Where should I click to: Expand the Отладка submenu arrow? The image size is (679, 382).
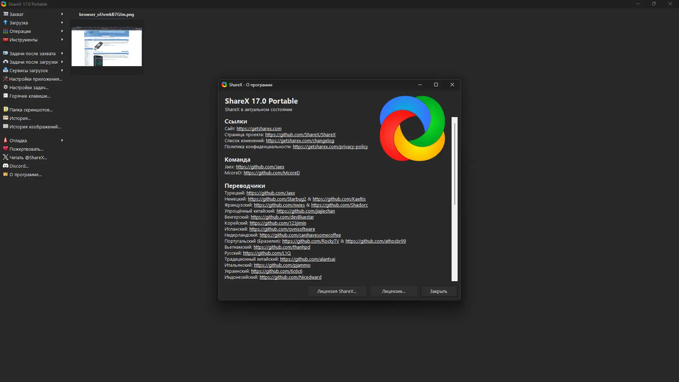coord(62,140)
